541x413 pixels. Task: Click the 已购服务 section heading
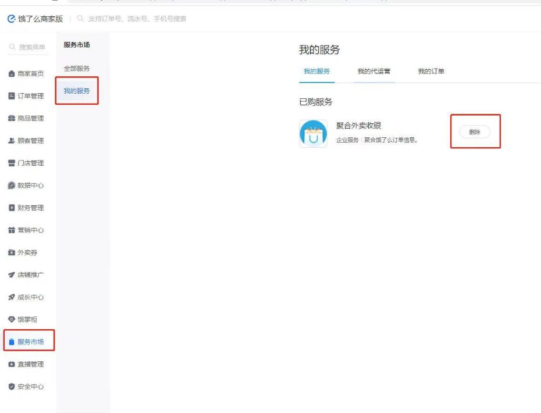click(316, 102)
